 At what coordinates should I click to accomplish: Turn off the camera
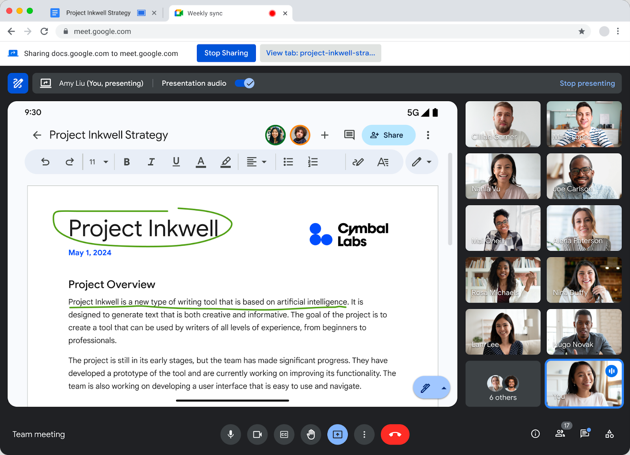tap(257, 435)
